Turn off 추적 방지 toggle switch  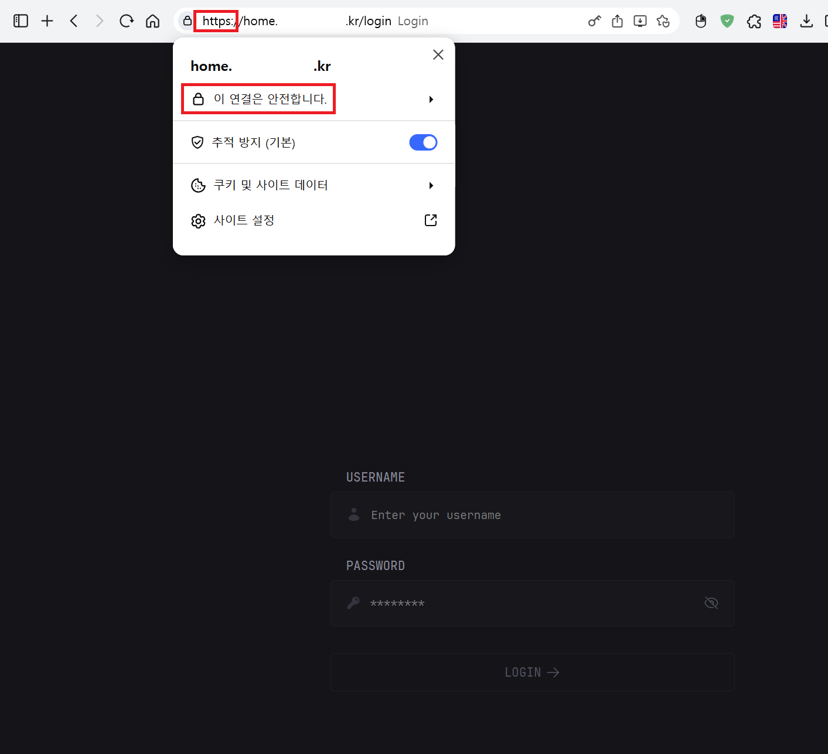[x=423, y=142]
